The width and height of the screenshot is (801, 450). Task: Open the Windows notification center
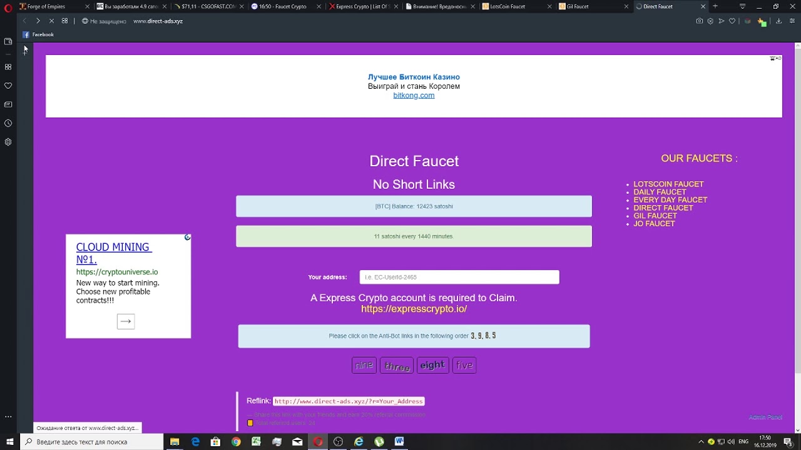[x=788, y=442]
